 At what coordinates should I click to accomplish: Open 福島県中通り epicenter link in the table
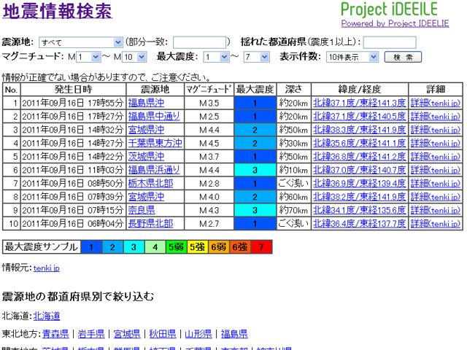pos(154,116)
